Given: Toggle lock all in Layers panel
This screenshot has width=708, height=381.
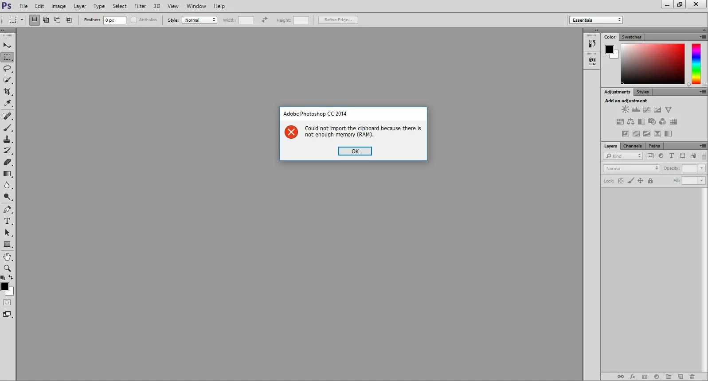Looking at the screenshot, I should 650,181.
